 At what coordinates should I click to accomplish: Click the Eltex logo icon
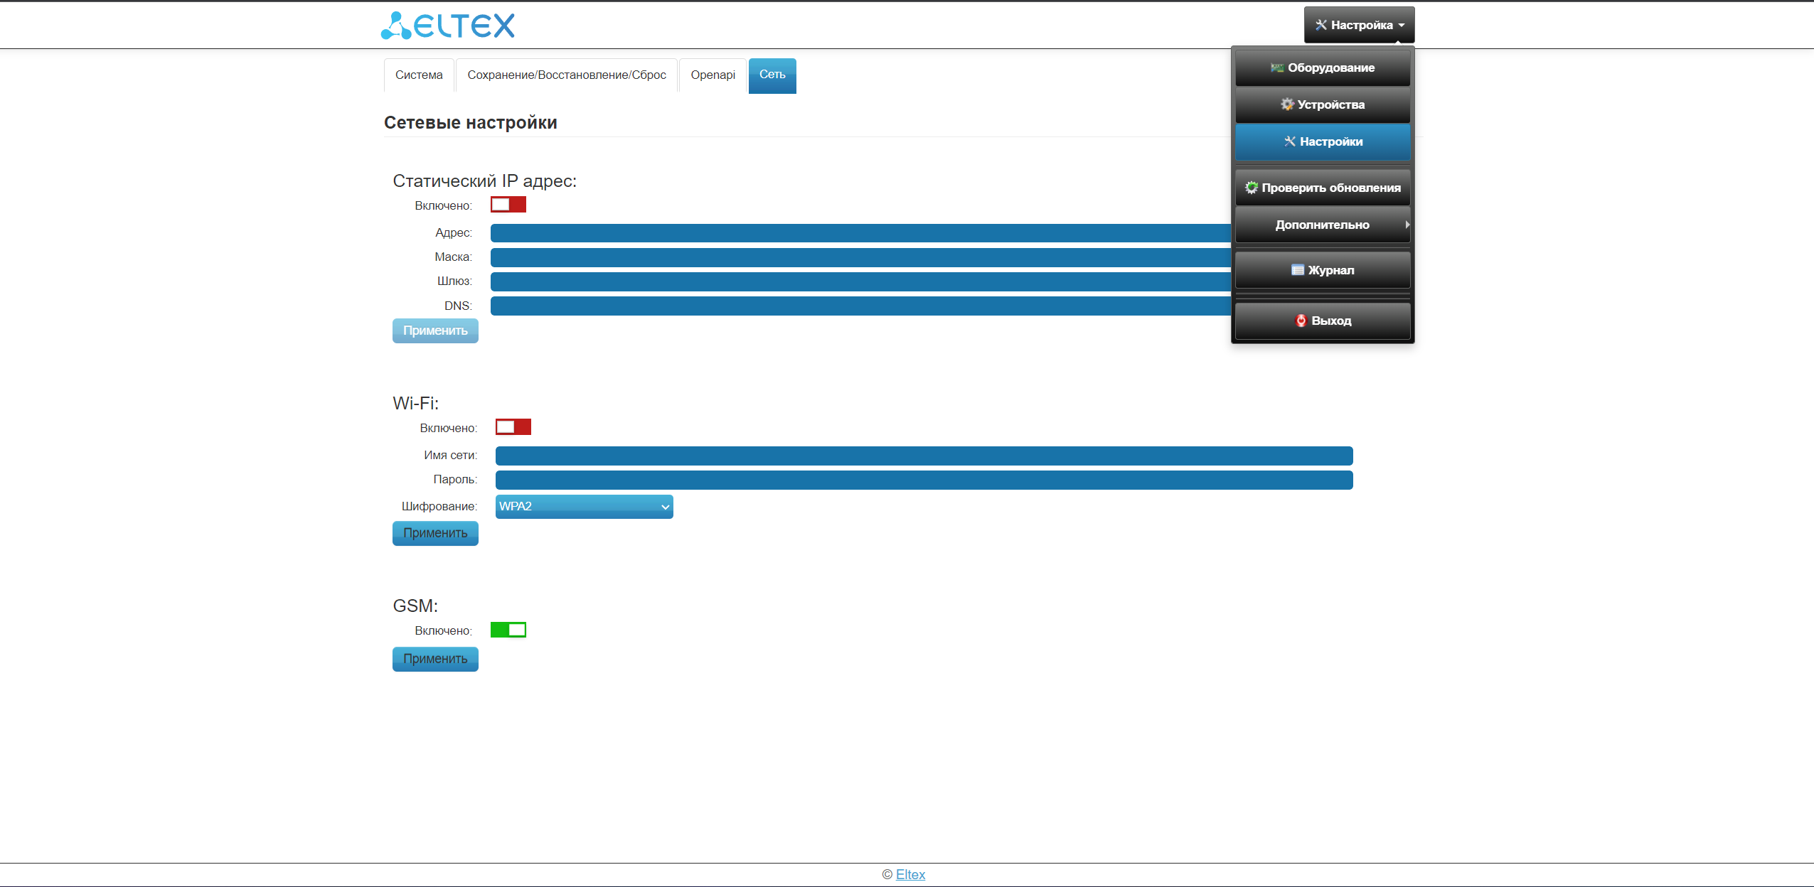[396, 26]
